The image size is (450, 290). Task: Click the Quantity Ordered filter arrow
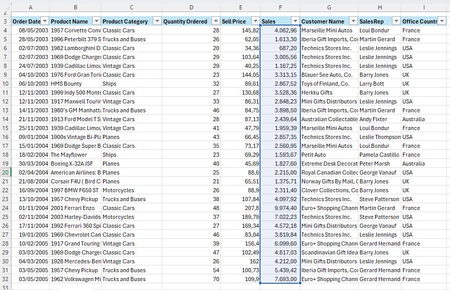click(215, 21)
